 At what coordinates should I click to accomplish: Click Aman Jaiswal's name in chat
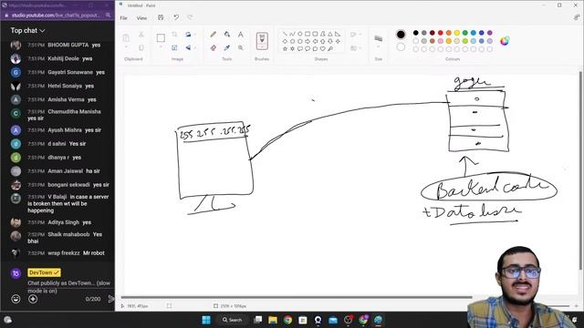(x=65, y=171)
